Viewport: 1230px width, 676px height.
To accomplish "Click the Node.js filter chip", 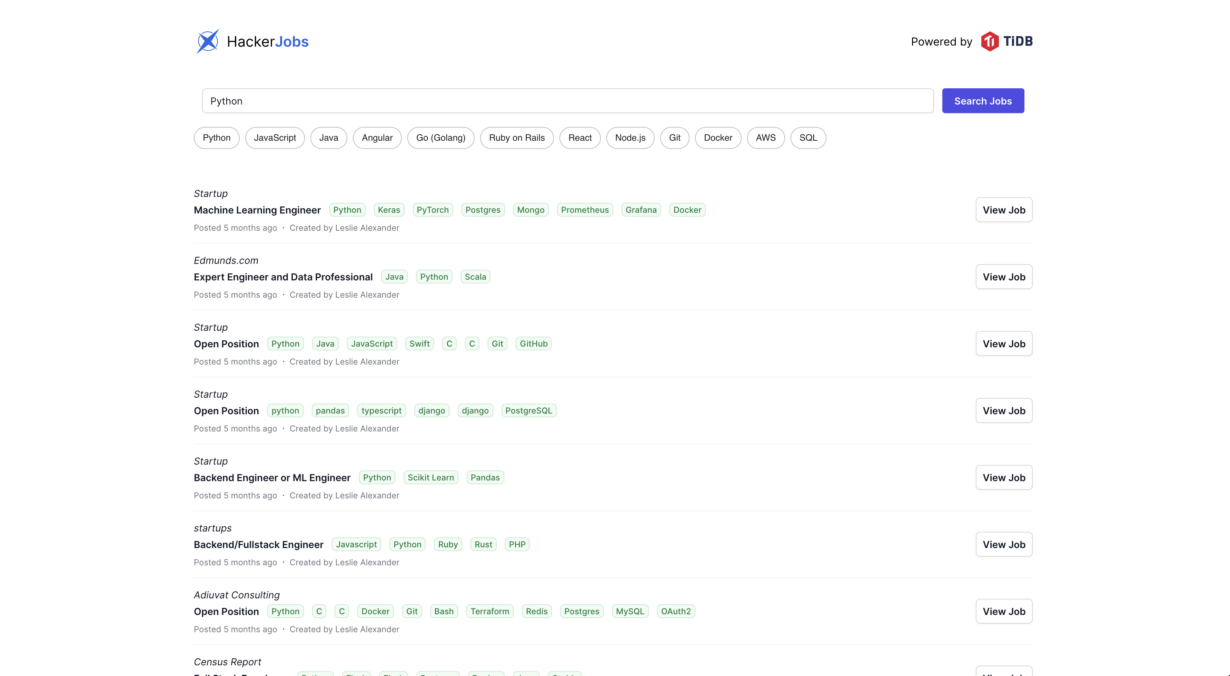I will [x=630, y=138].
